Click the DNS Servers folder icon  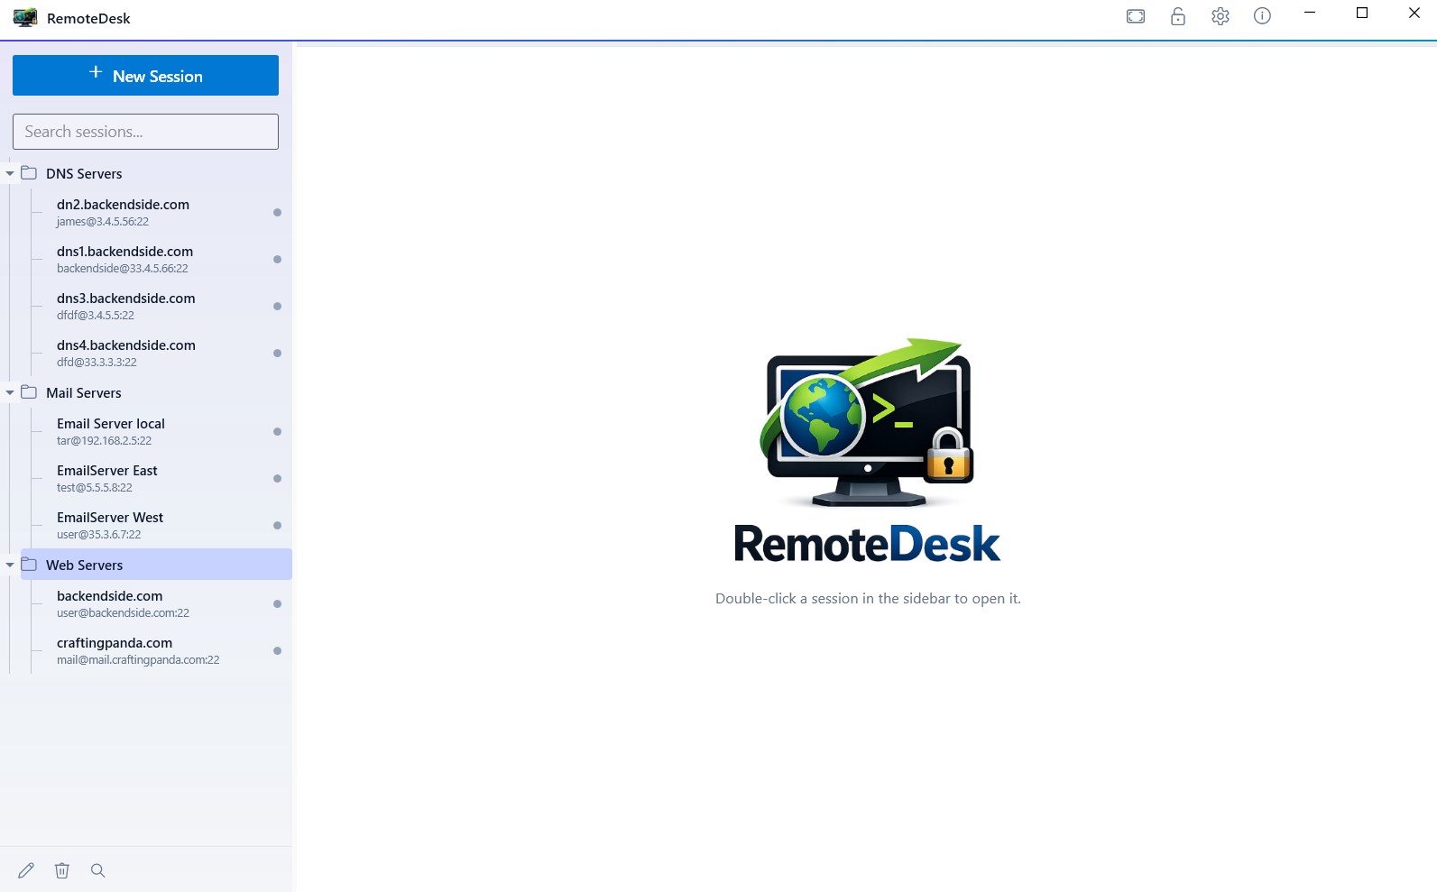click(x=29, y=172)
